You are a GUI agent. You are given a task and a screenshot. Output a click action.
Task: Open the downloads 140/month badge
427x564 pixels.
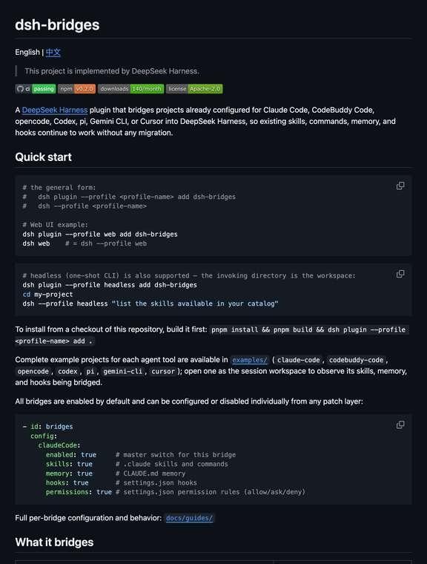pyautogui.click(x=130, y=89)
